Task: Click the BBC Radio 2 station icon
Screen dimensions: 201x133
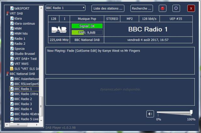Action: 12,99
